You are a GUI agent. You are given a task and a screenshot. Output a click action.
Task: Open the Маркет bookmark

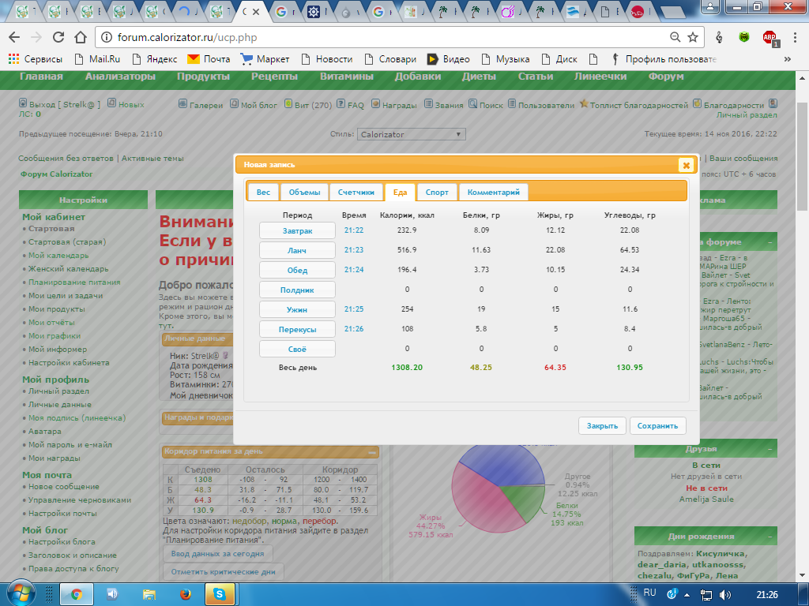[x=265, y=58]
